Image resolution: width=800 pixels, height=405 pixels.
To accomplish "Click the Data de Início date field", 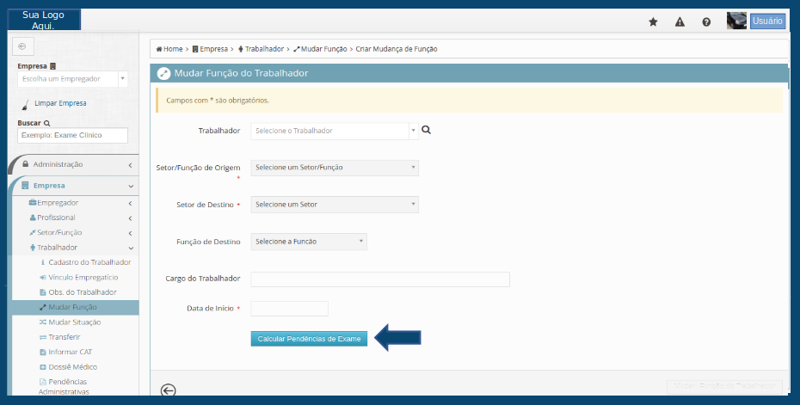I will [289, 309].
